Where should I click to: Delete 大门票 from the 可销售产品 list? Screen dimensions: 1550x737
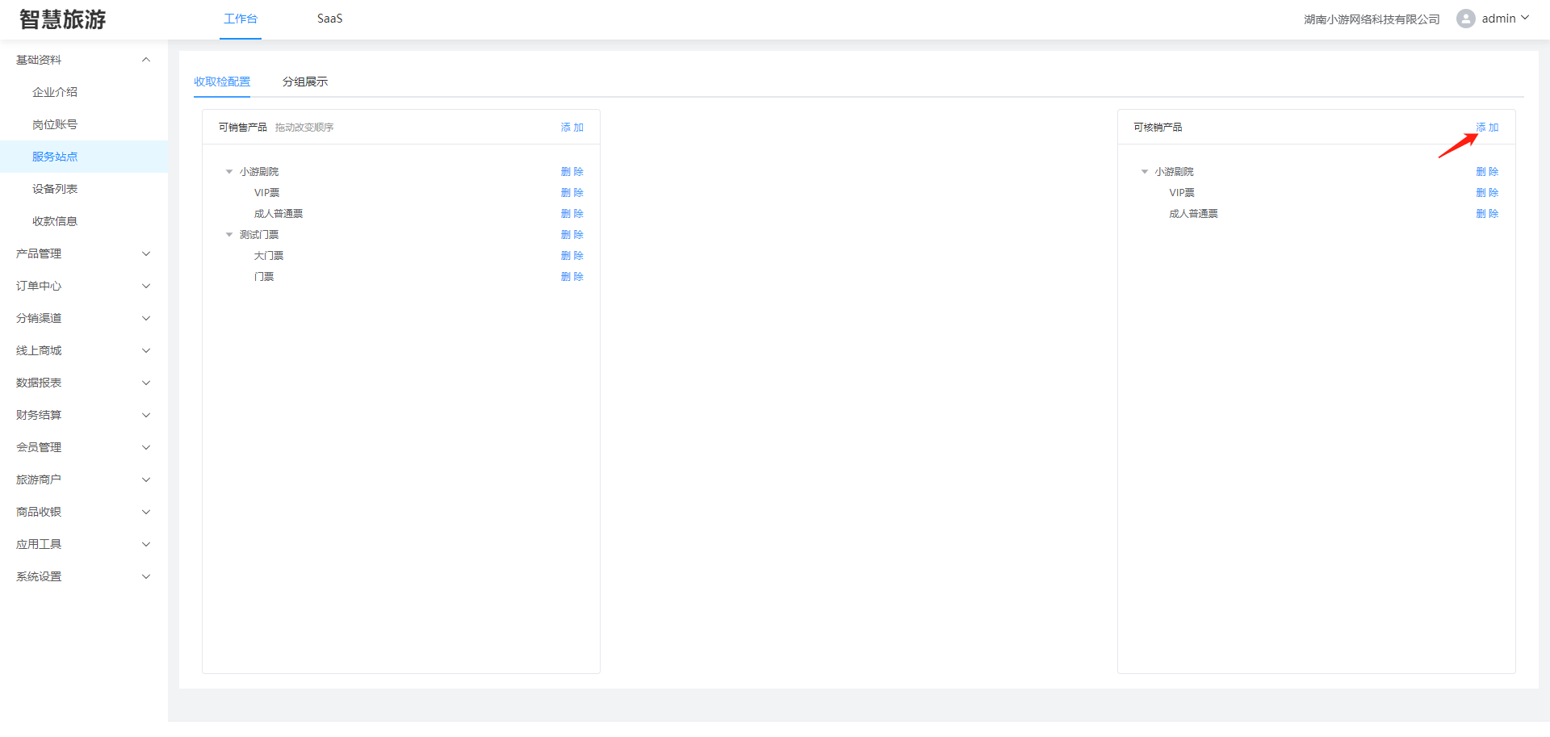572,256
